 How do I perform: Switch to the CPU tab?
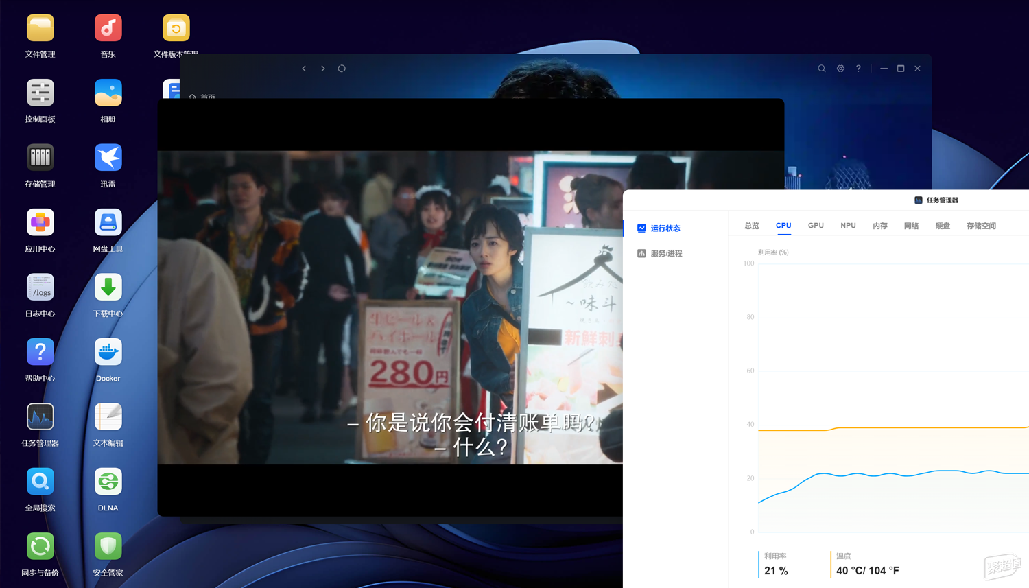(783, 226)
